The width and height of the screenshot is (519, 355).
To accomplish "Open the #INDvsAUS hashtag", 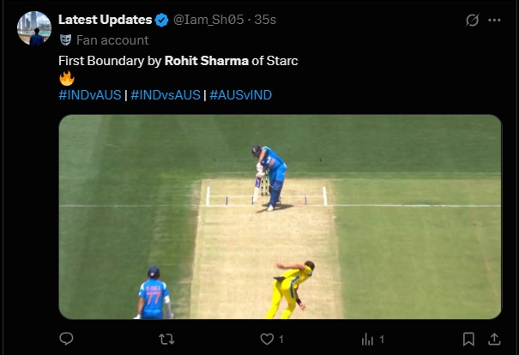I will (x=165, y=95).
